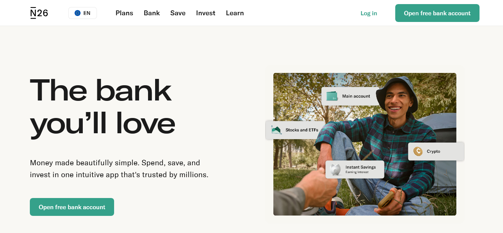This screenshot has width=503, height=233.
Task: Open the Bank menu
Action: [152, 13]
